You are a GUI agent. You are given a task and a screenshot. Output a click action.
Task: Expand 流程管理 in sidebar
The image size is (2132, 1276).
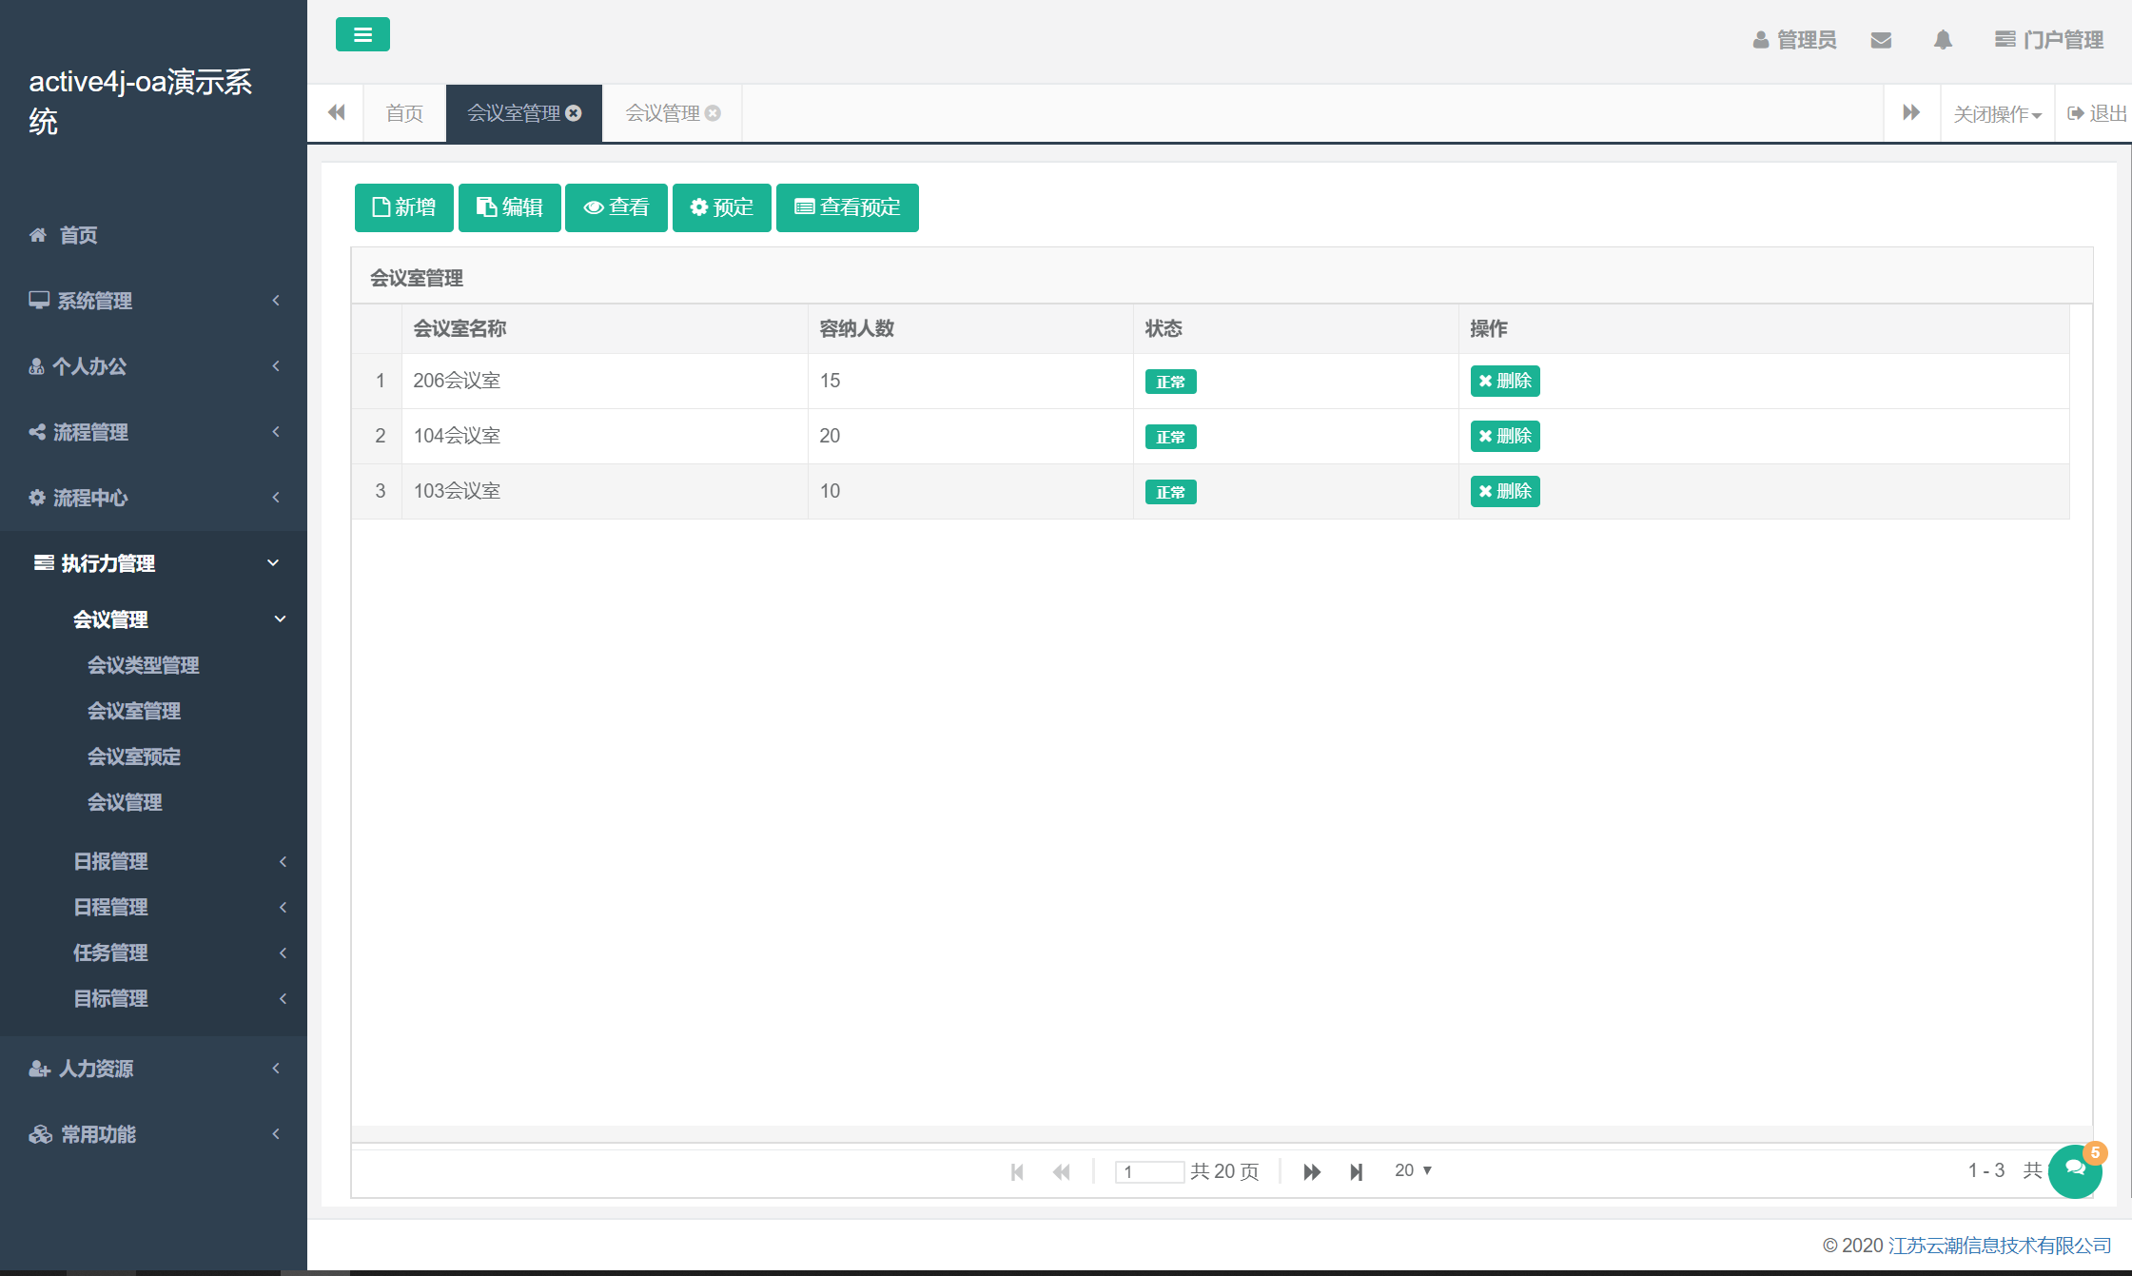click(x=153, y=432)
